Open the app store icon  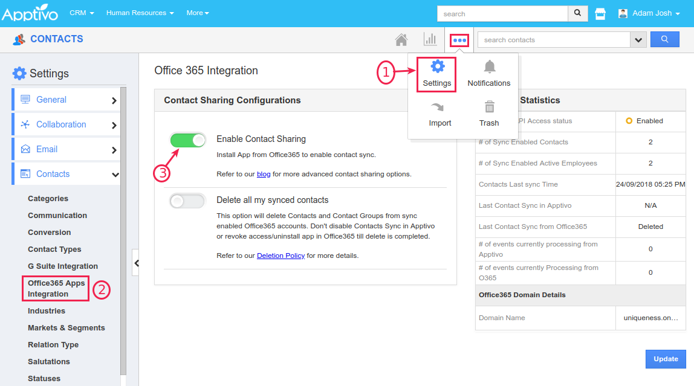pos(600,14)
